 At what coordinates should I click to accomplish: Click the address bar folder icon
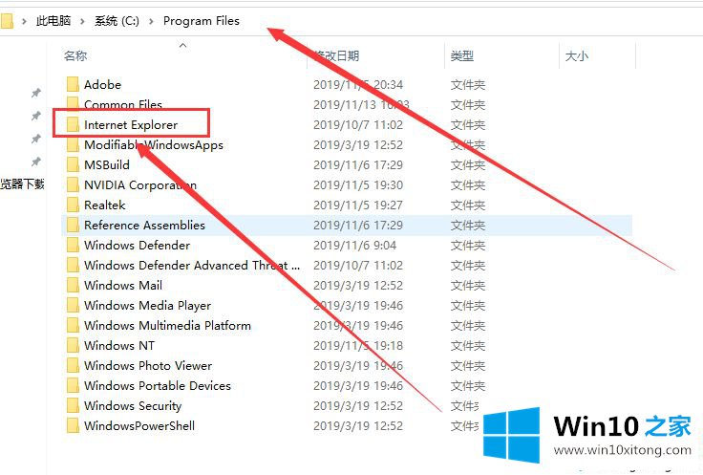pyautogui.click(x=7, y=21)
